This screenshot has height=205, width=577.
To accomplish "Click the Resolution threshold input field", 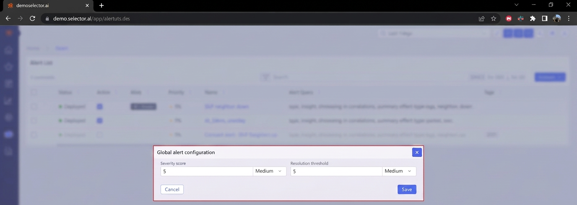I will (x=336, y=171).
